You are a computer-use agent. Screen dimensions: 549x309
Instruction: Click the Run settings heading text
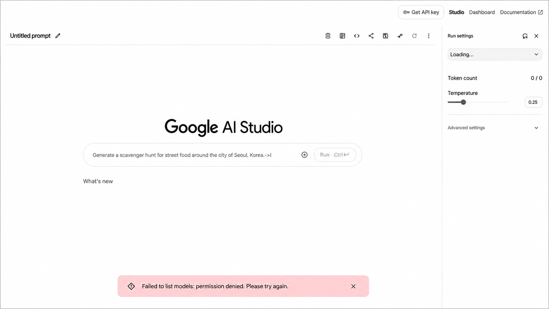(x=460, y=36)
